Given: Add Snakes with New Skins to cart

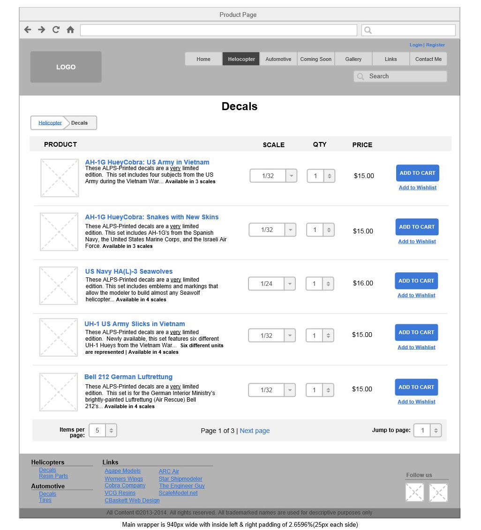Looking at the screenshot, I should (x=417, y=227).
